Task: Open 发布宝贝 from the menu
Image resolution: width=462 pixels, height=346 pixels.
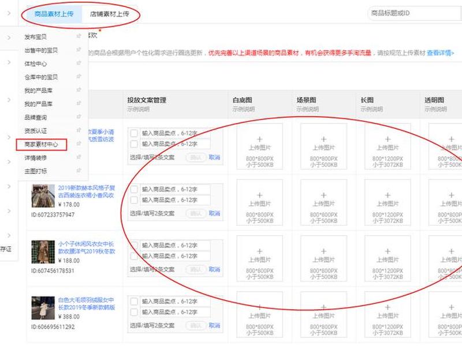Action: pyautogui.click(x=35, y=37)
